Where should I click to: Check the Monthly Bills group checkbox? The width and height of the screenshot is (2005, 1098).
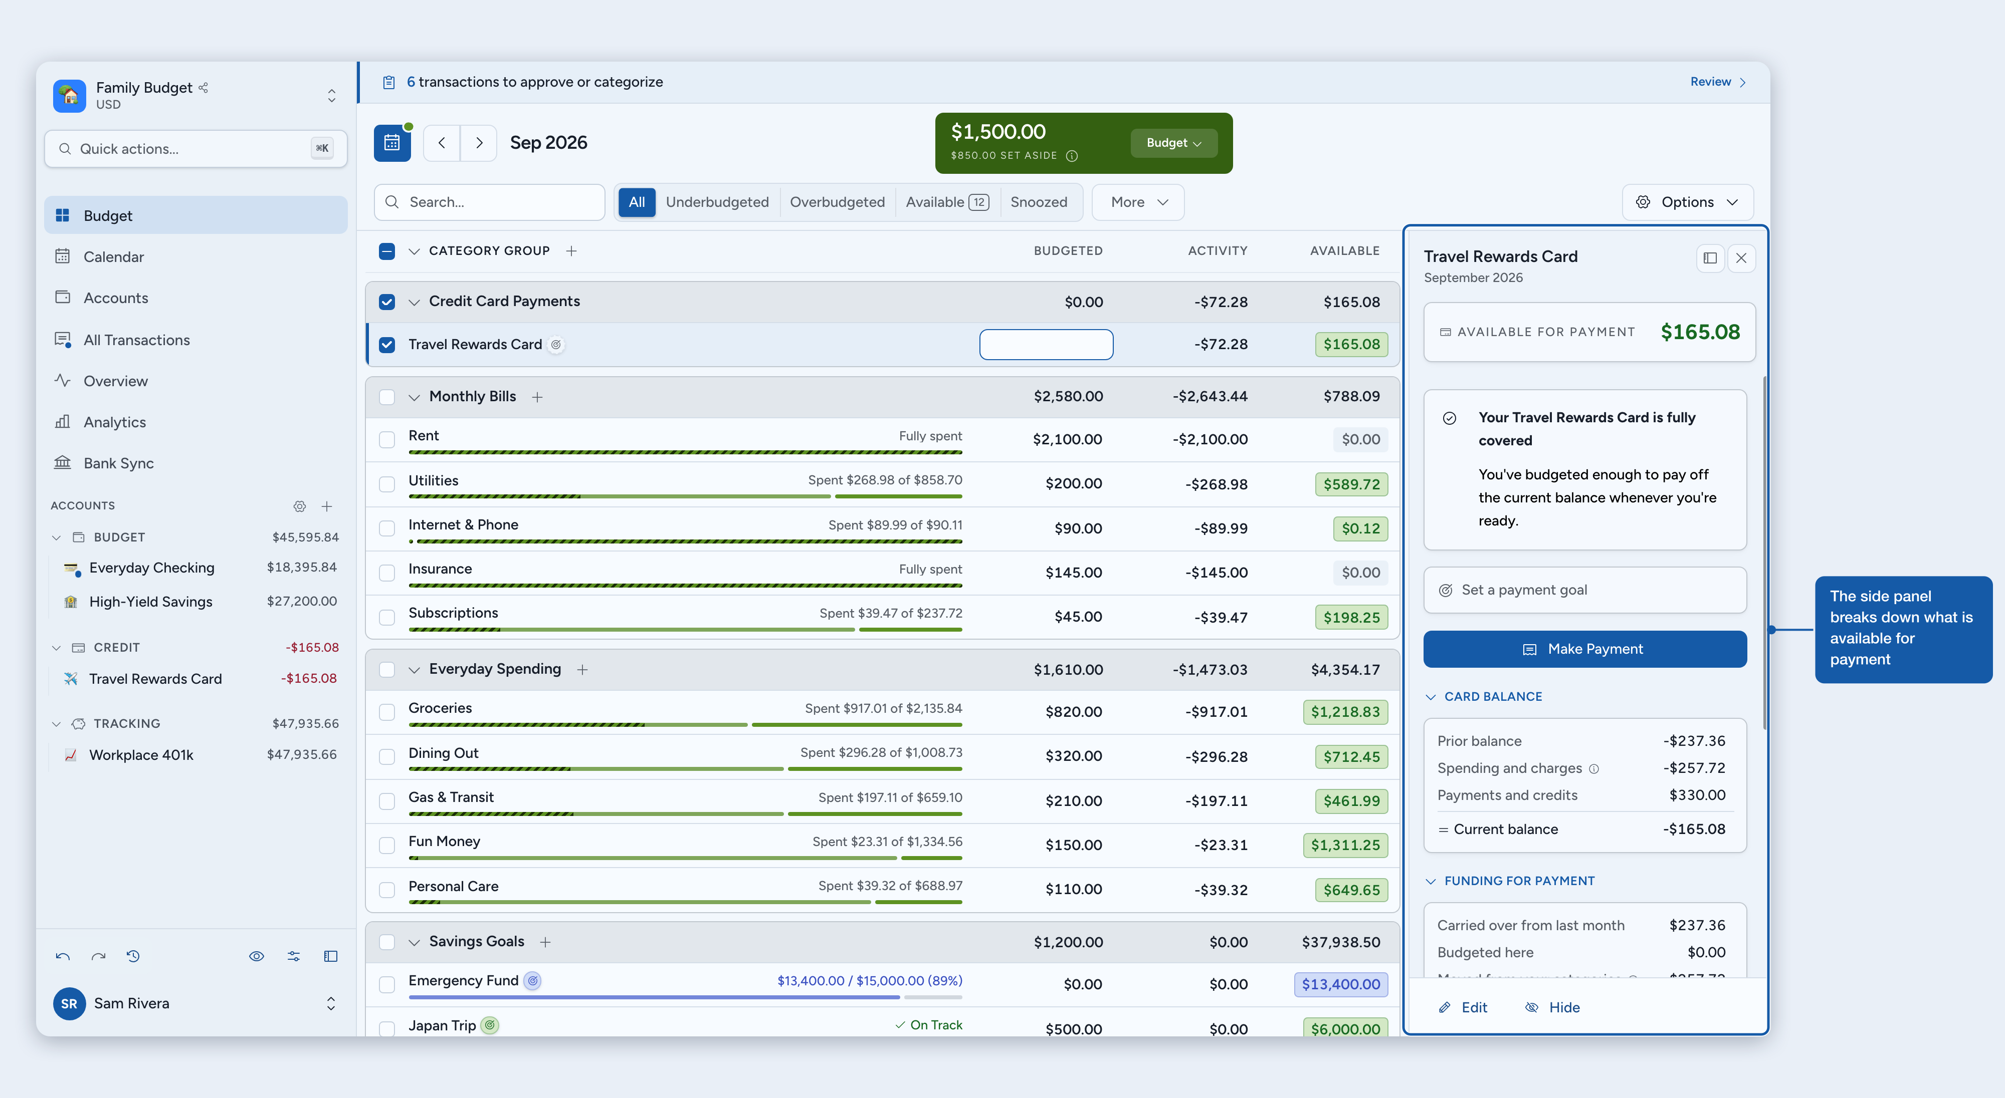click(x=387, y=397)
